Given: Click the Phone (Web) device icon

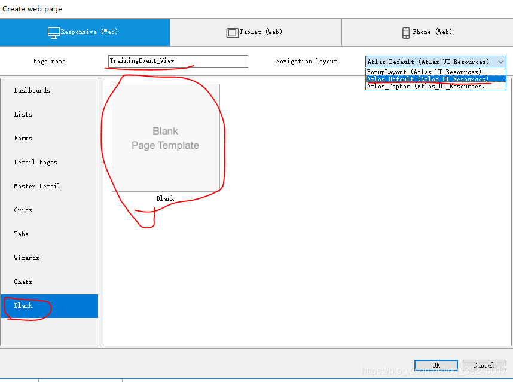Looking at the screenshot, I should pyautogui.click(x=407, y=33).
